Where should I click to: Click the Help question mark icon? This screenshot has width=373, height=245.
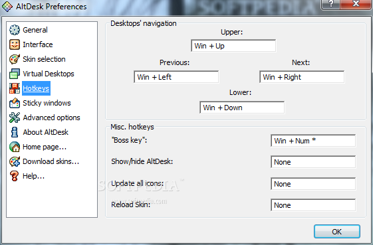[x=15, y=176]
